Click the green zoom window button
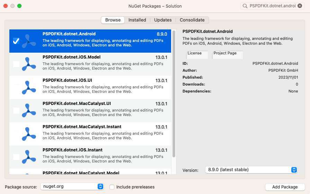Screen dimensions: 310x194 (x=19, y=6)
